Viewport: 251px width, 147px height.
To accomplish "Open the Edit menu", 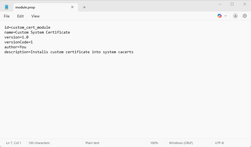I will click(21, 16).
